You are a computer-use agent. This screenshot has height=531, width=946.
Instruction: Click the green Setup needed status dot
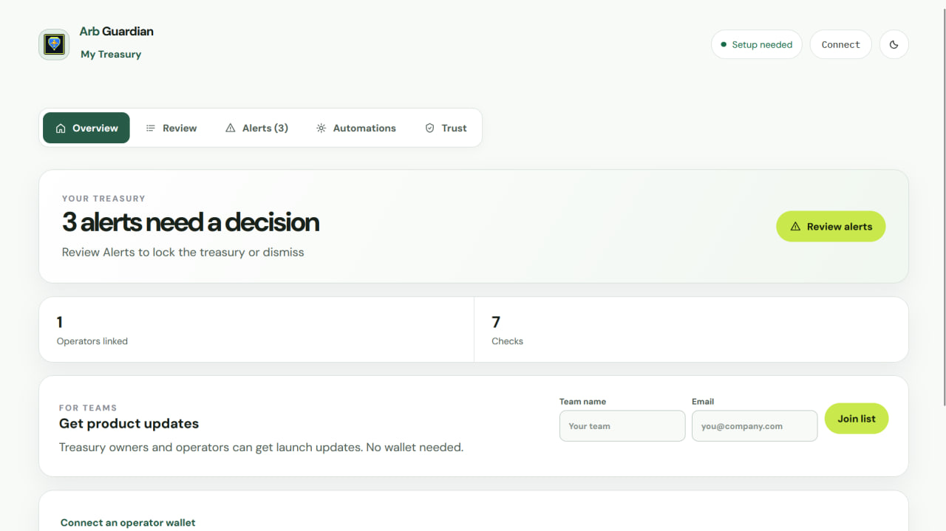[724, 44]
